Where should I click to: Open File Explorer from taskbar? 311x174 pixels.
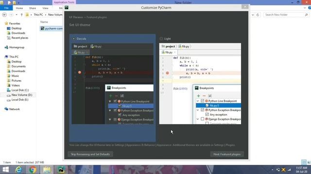(47, 170)
